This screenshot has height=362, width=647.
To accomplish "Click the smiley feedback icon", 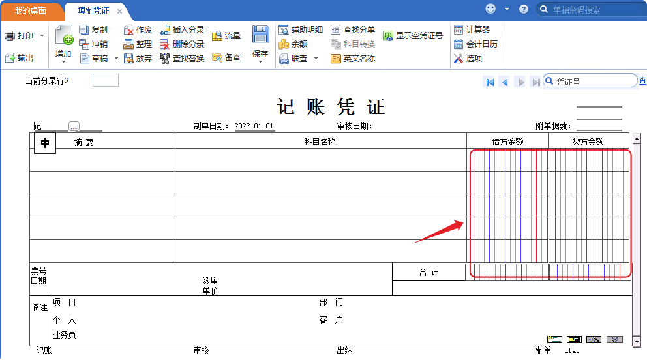I will pos(490,8).
